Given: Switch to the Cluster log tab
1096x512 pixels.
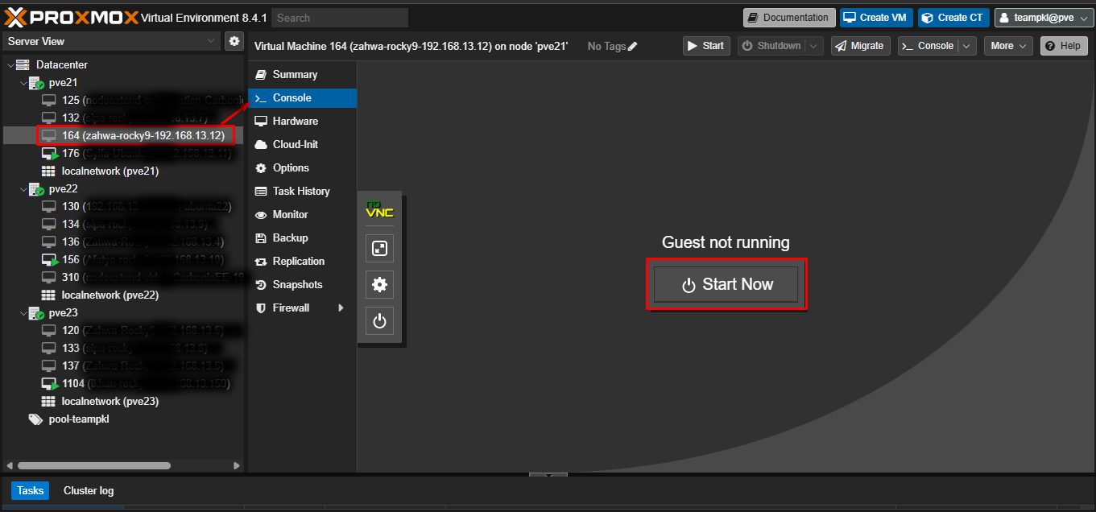Looking at the screenshot, I should (89, 491).
